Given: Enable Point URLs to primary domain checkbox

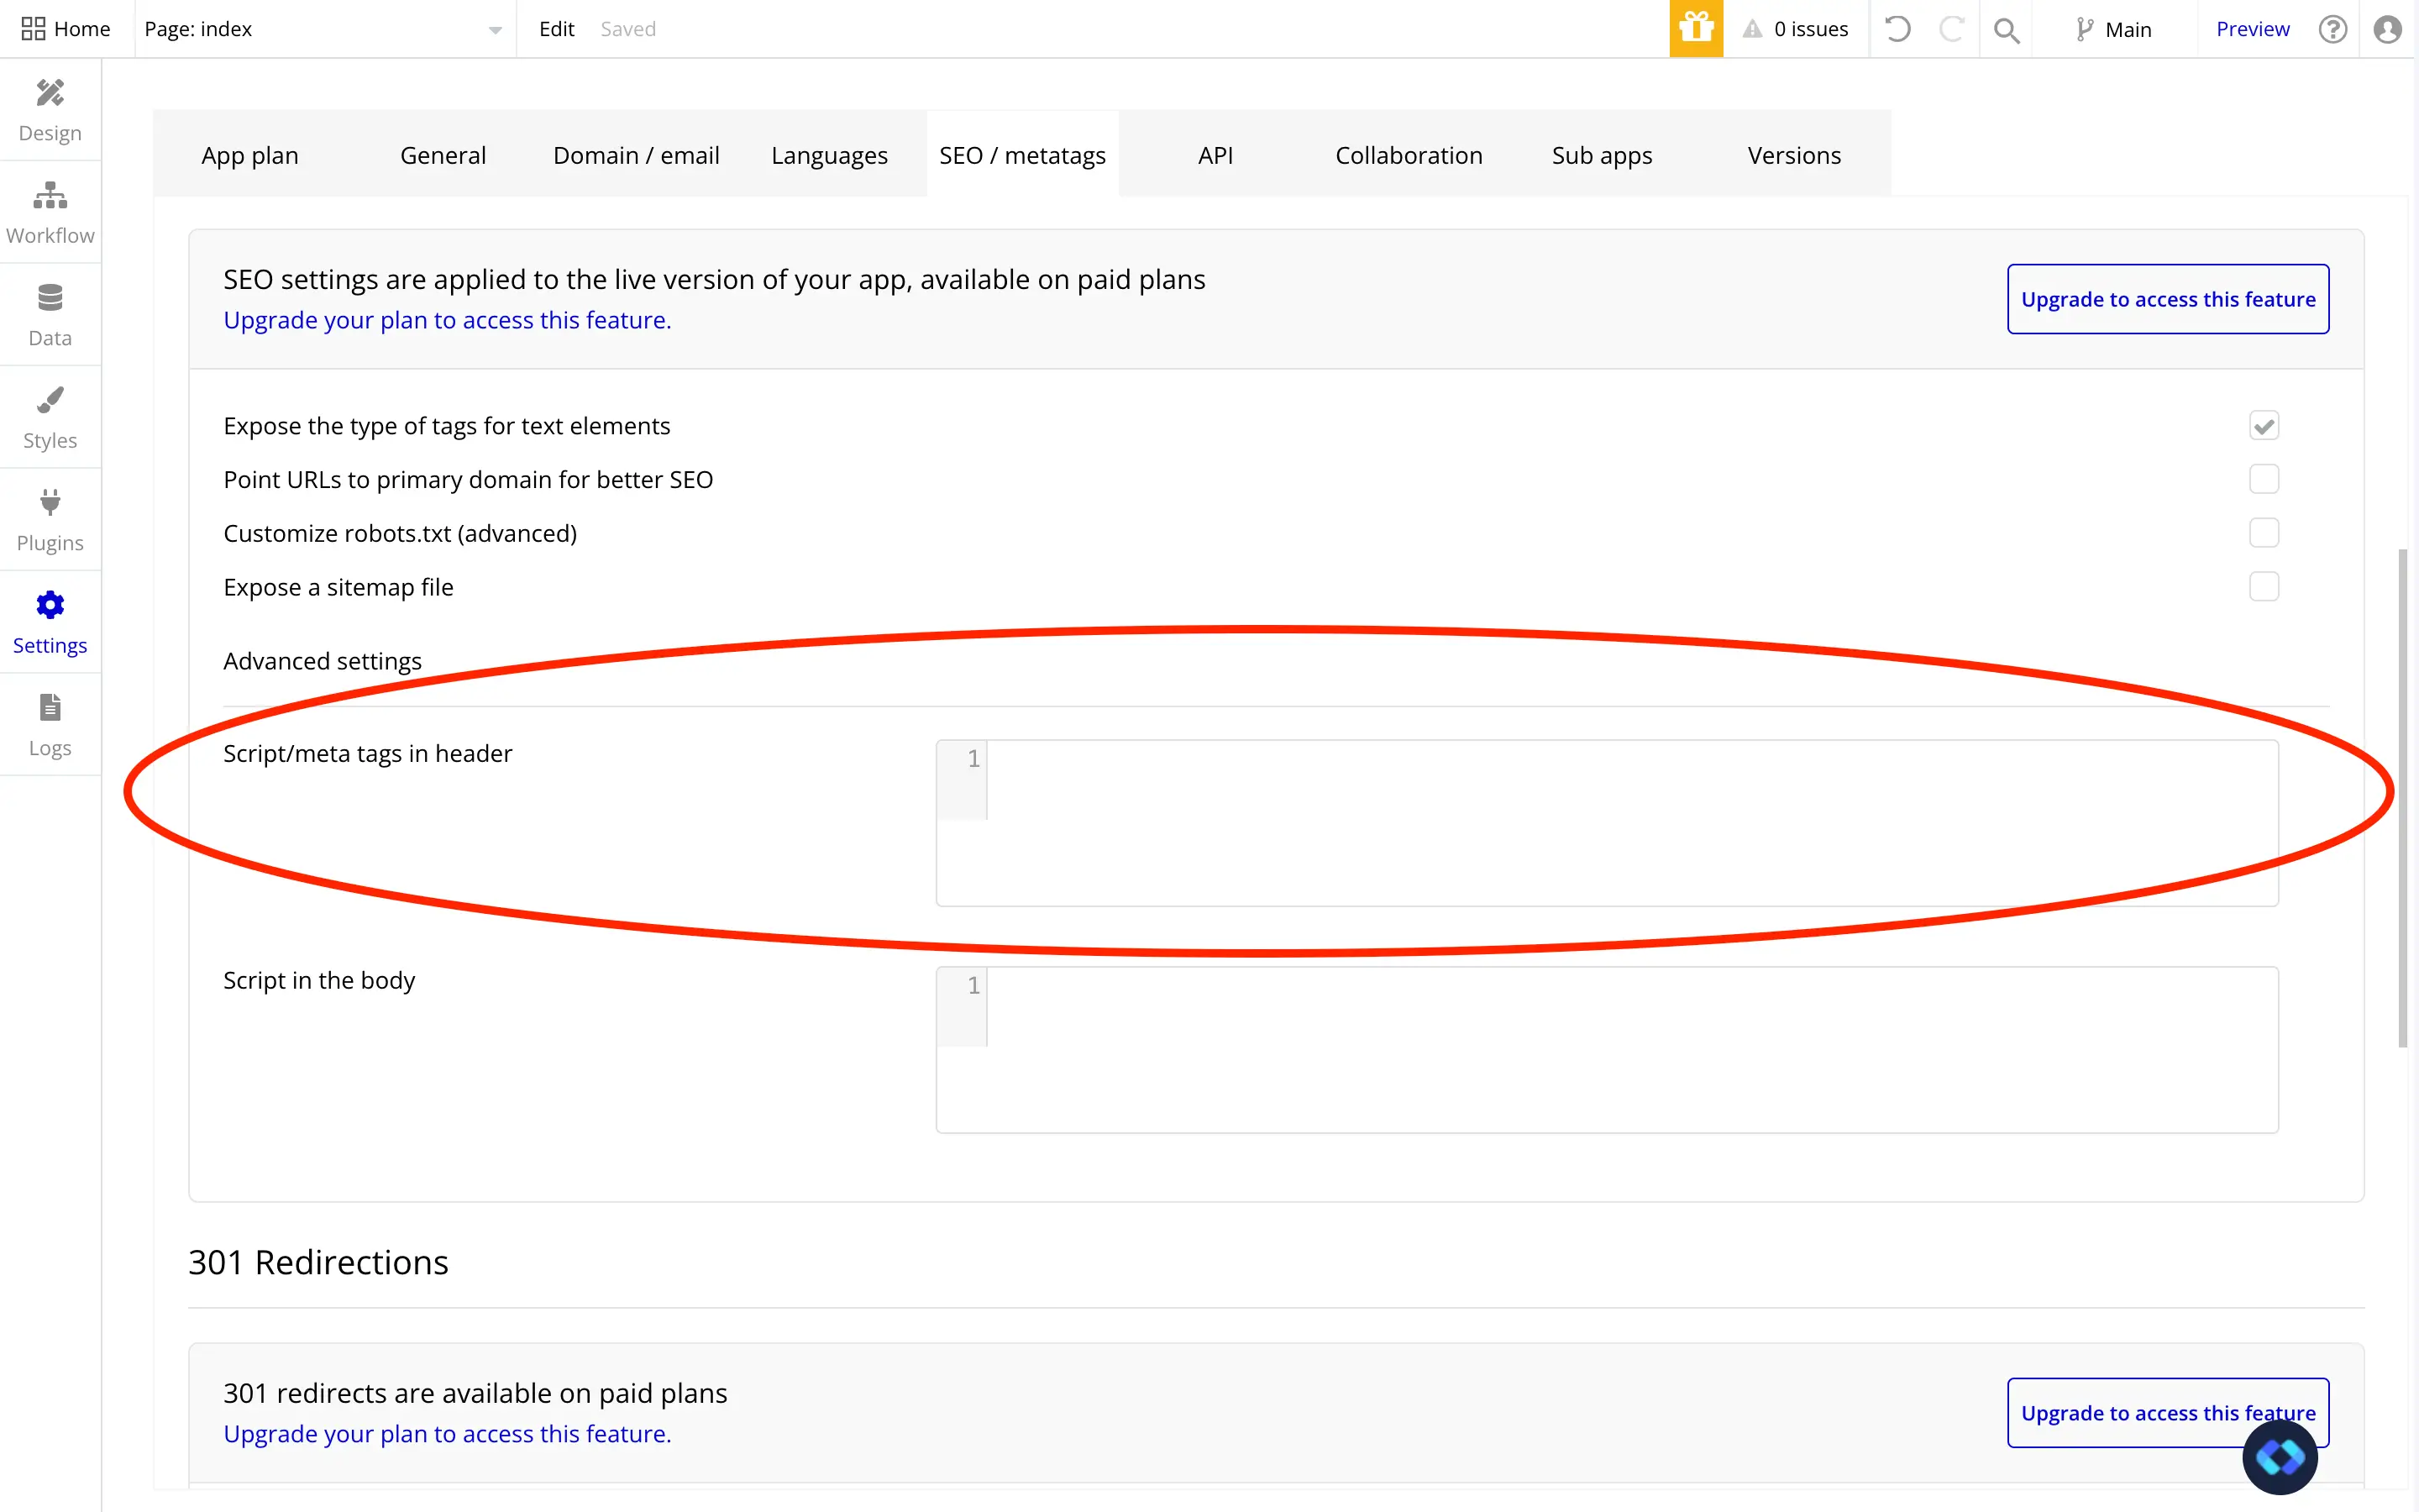Looking at the screenshot, I should (2263, 479).
